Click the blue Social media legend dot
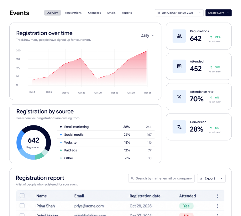Viewport: 241px width, 216px height. point(61,135)
